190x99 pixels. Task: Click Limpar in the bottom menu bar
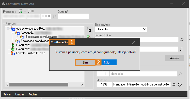20,94
